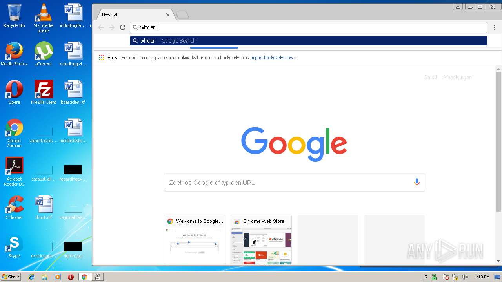
Task: Select the drout.rtf file
Action: [x=44, y=208]
